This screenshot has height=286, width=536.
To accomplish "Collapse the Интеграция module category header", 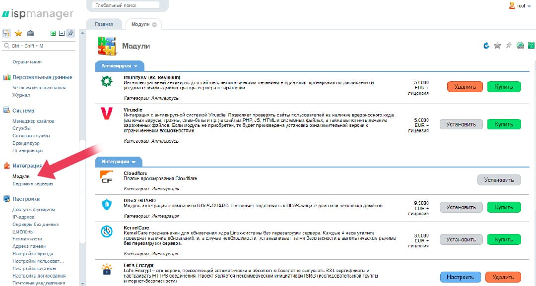I will pos(119,162).
